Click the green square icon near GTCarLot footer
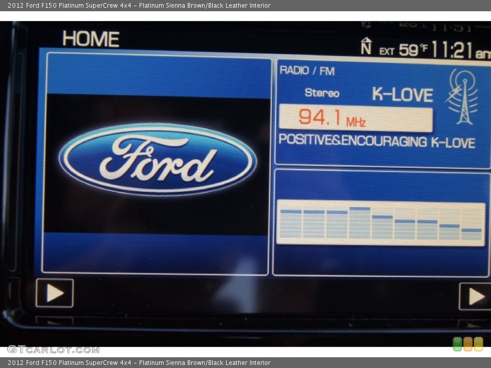Viewport: 491px width, 368px height. coord(457,344)
